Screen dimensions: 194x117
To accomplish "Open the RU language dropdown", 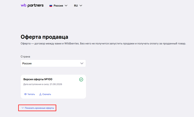I will (78, 6).
